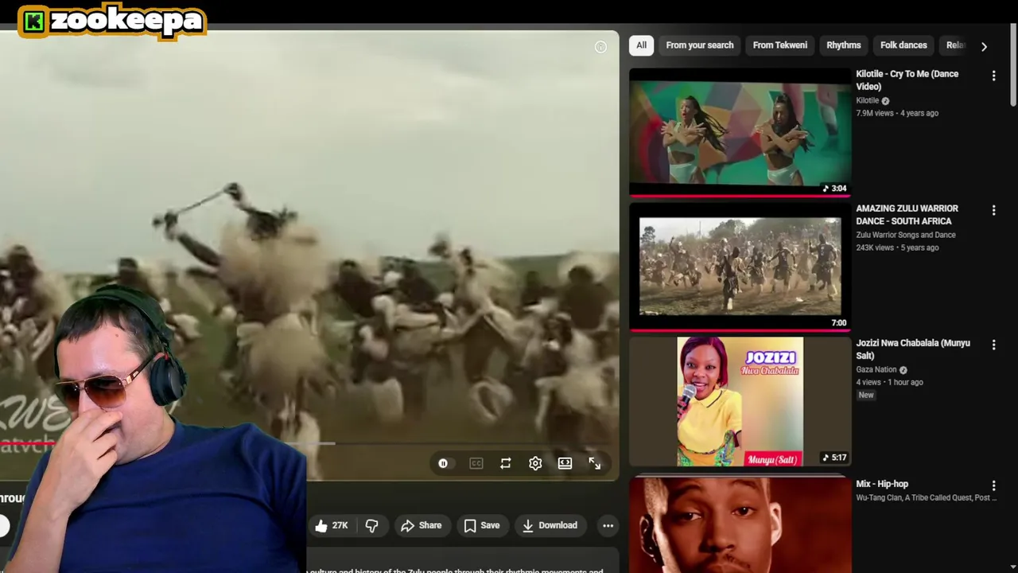Image resolution: width=1018 pixels, height=573 pixels.
Task: Open player settings gear
Action: [x=535, y=463]
